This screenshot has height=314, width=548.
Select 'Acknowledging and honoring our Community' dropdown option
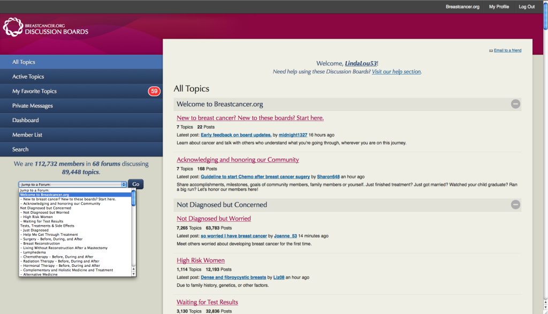pyautogui.click(x=75, y=204)
